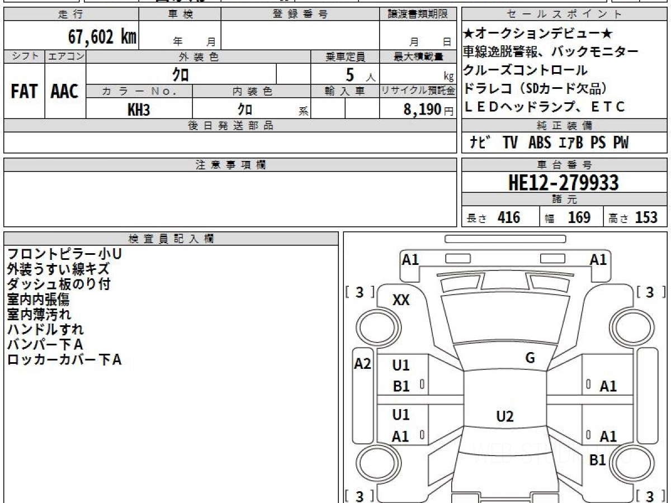Click the ロッカーカバー下A note

click(64, 359)
